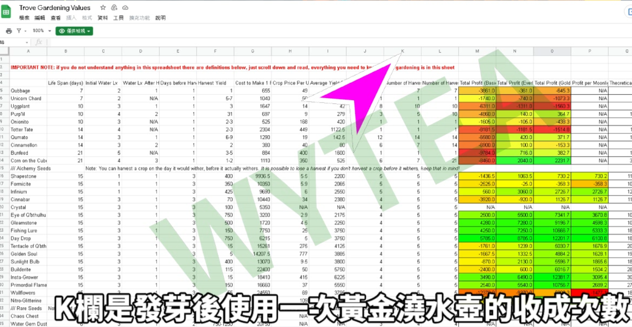Select the 'Gleamstone' cell
The width and height of the screenshot is (632, 327).
[28, 223]
